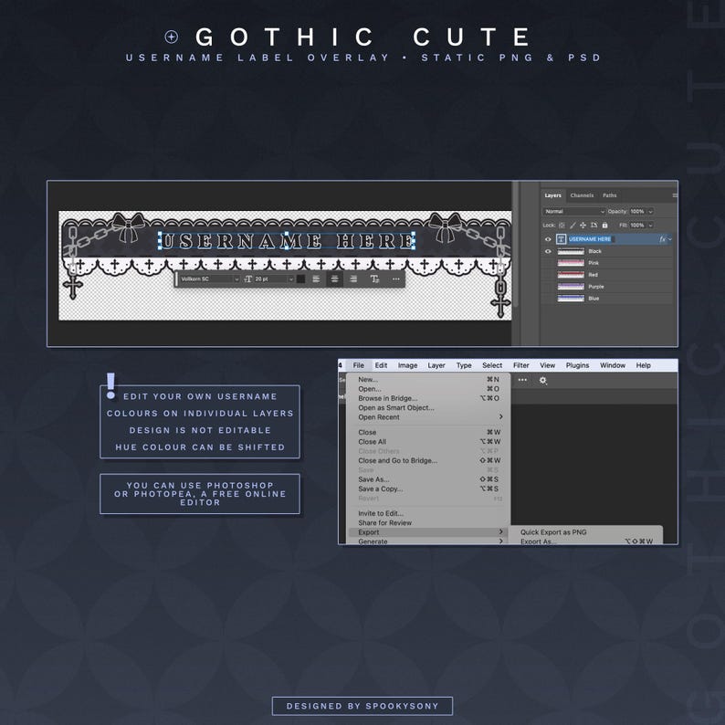Click the text layer T thumbnail icon

tap(561, 239)
